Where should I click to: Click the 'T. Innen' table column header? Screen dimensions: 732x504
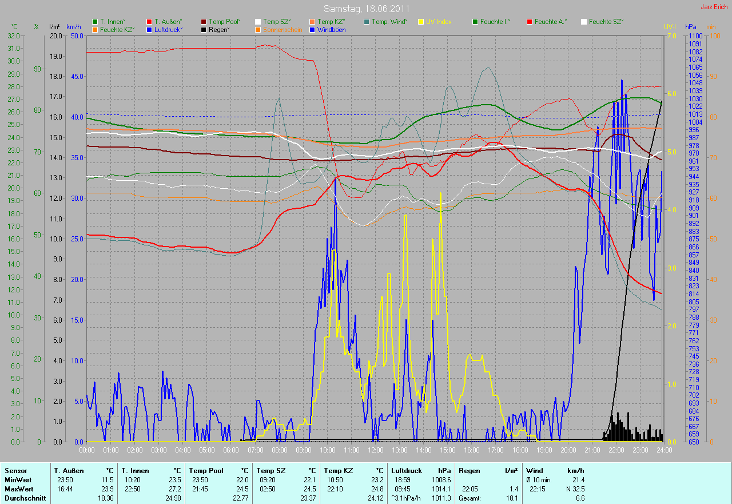(135, 471)
